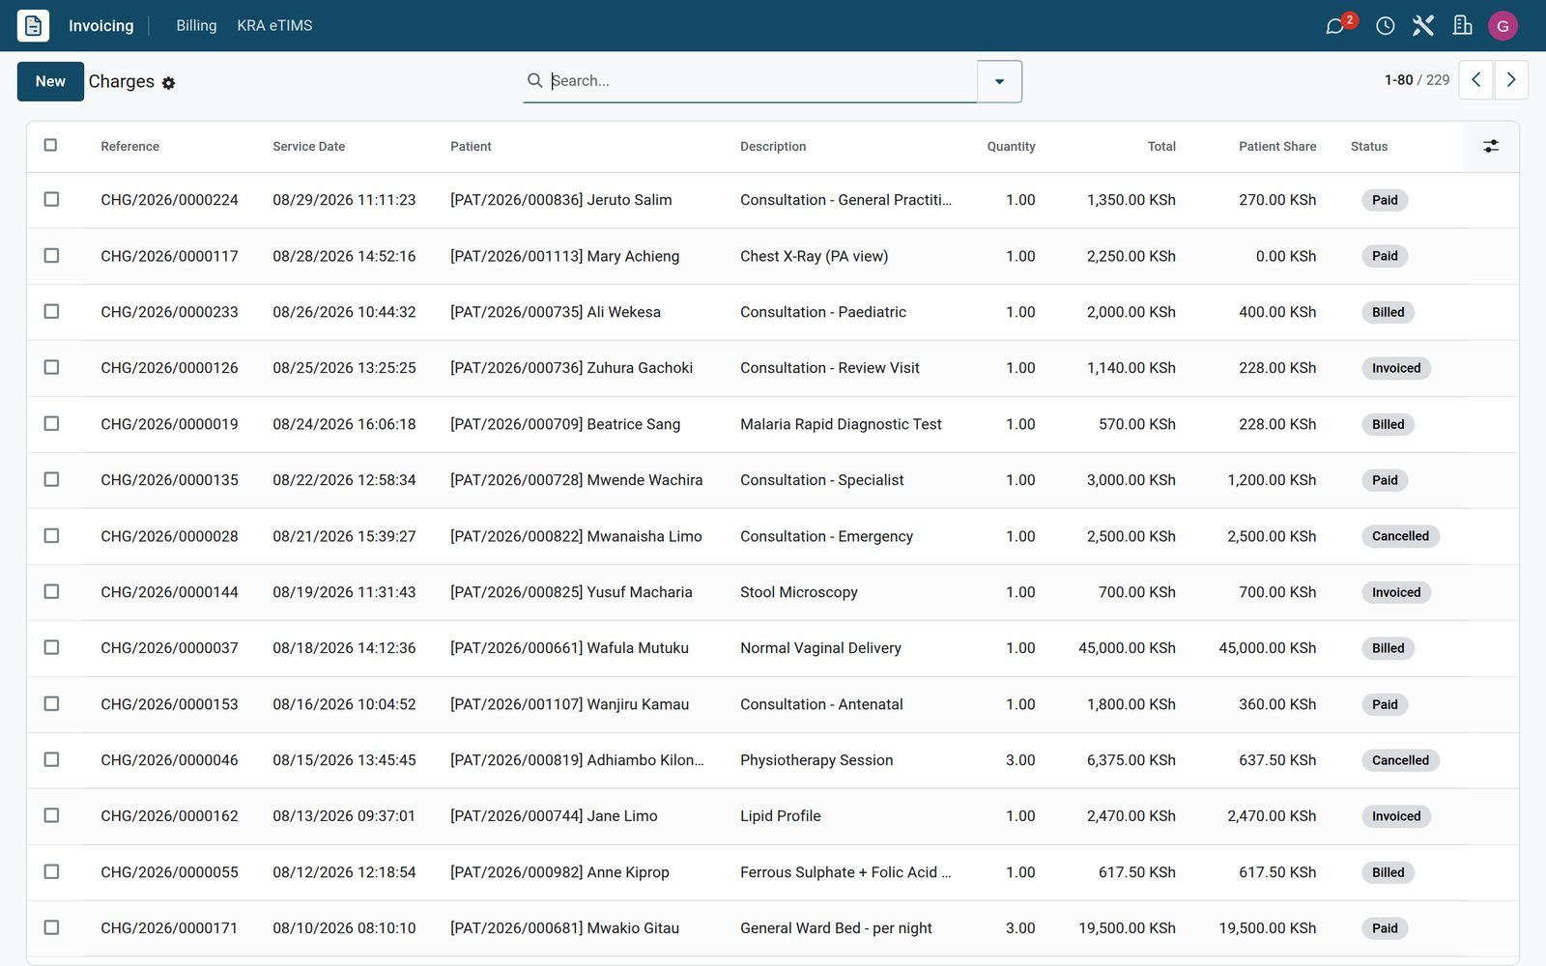Open charge CHG/2026/0000046
This screenshot has height=966, width=1546.
click(169, 760)
